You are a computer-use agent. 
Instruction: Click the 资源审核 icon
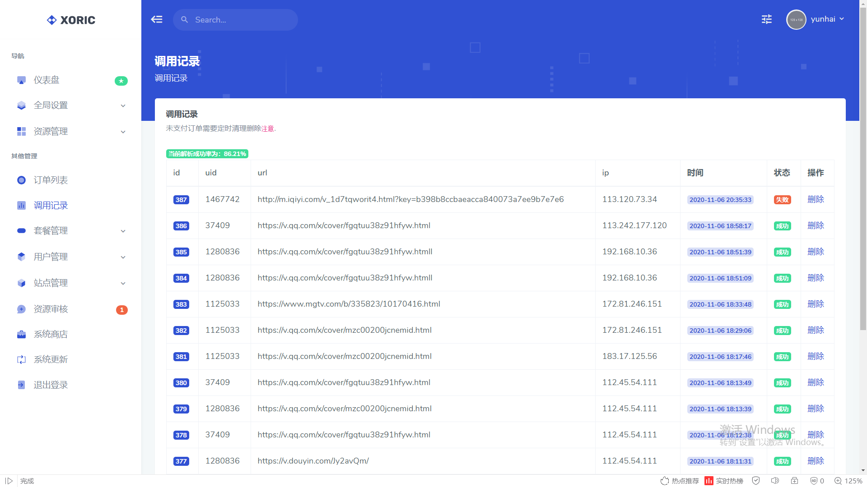(x=21, y=309)
